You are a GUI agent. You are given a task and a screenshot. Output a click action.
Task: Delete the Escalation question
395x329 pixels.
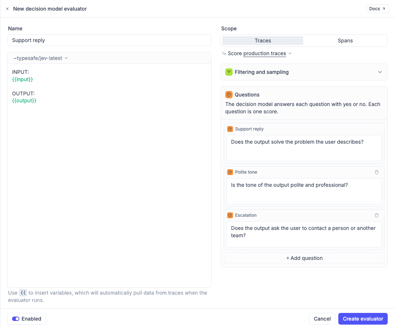click(x=377, y=215)
